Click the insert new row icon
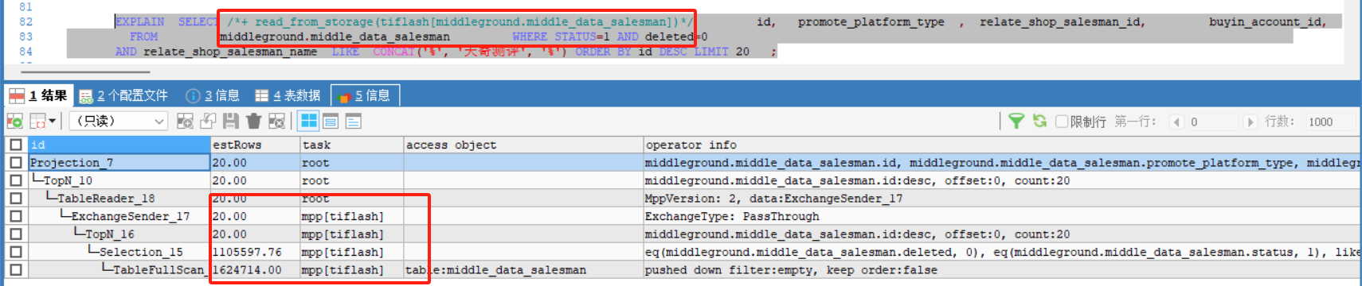Screen dimensions: 1362x286 pos(185,121)
